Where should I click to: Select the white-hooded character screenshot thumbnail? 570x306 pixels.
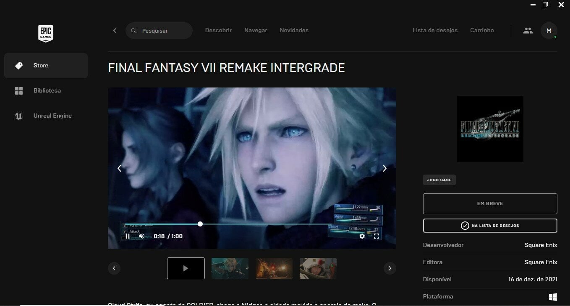click(x=318, y=268)
